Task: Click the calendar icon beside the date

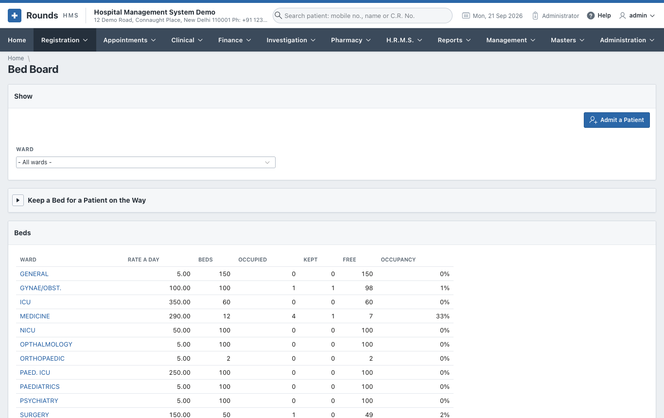Action: [466, 16]
